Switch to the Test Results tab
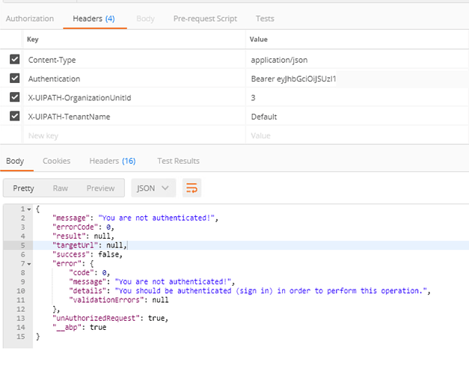The height and width of the screenshot is (374, 469). pos(178,161)
